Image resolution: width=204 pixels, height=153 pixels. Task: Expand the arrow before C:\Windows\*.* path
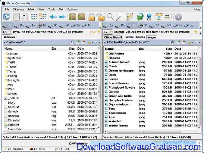pyautogui.click(x=4, y=42)
